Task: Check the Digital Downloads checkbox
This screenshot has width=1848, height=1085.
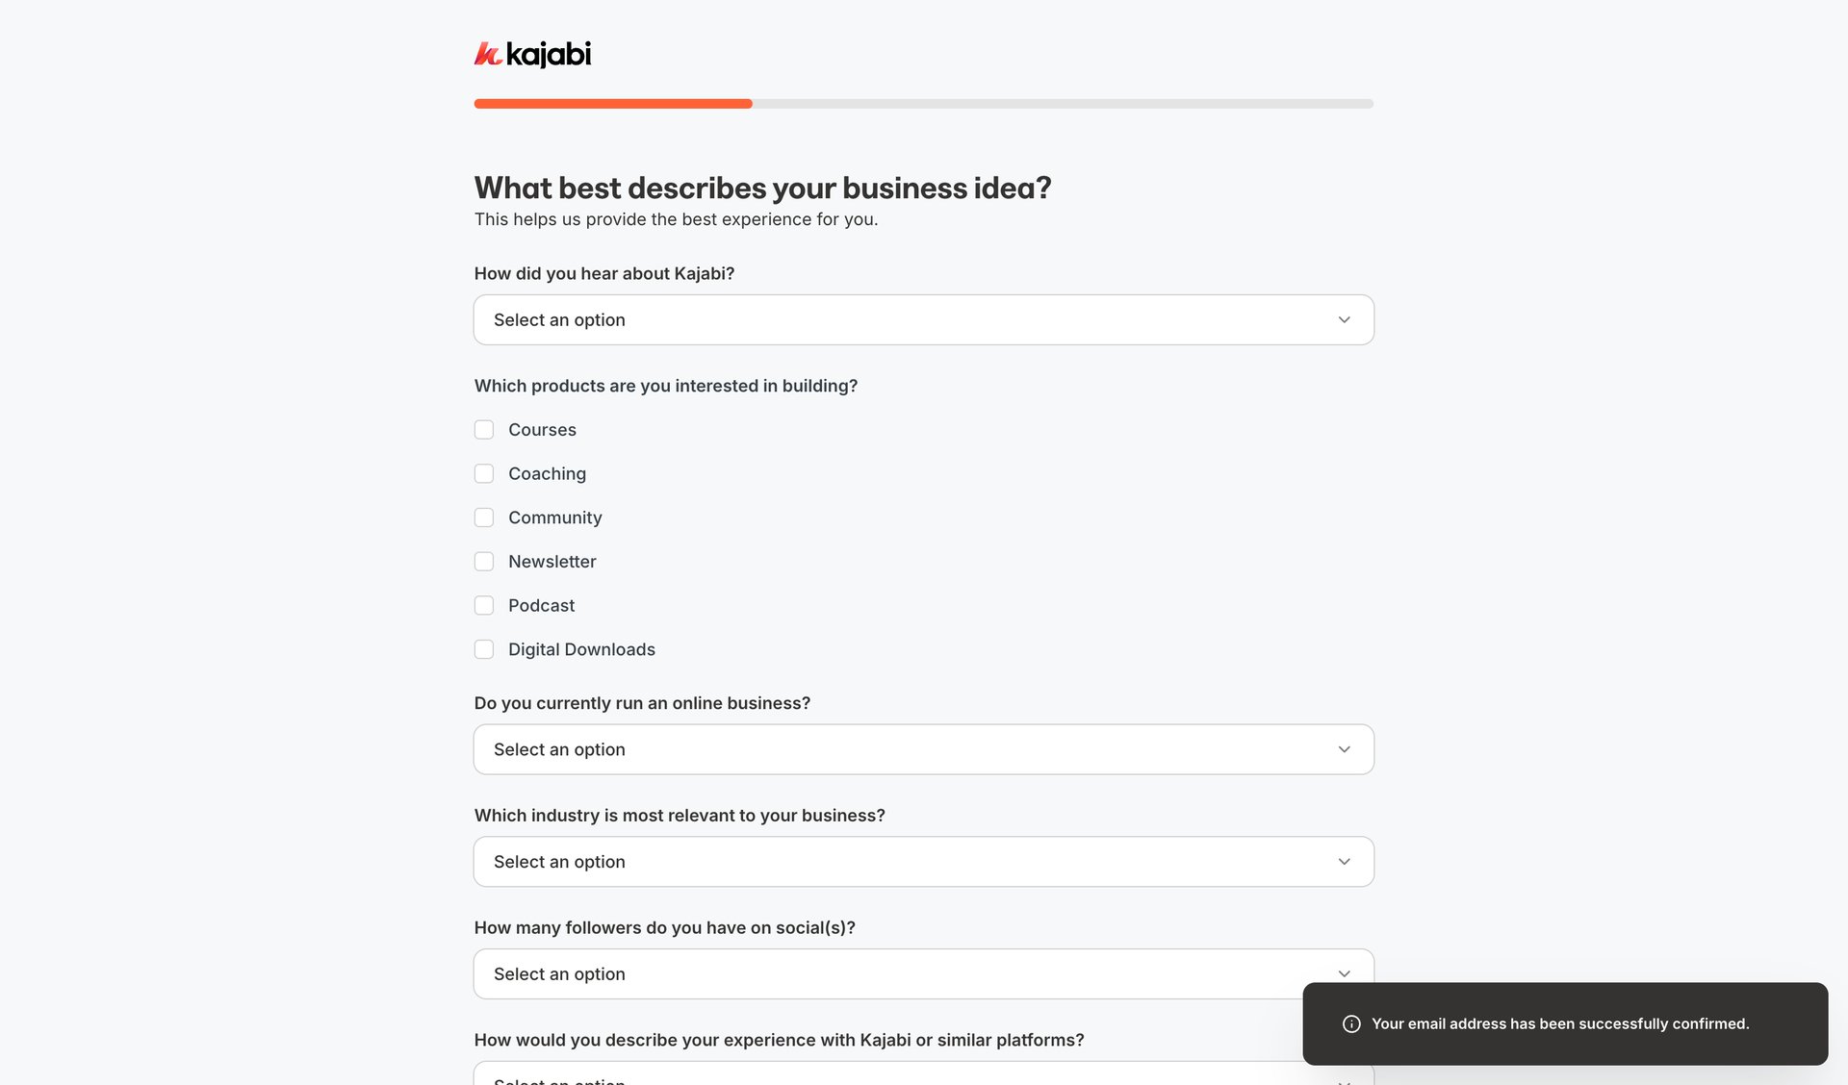Action: click(x=484, y=649)
